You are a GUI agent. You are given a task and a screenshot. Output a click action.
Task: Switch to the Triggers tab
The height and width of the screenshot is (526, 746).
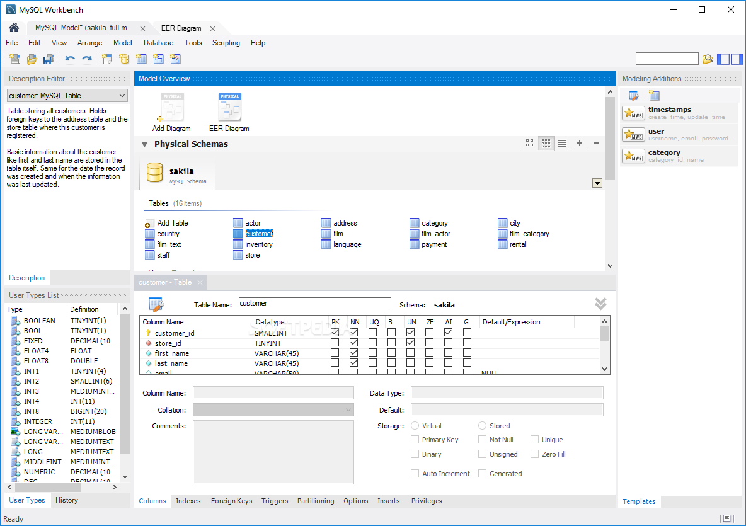click(x=275, y=501)
